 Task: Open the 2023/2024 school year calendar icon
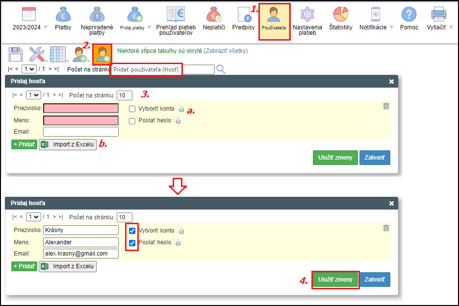point(28,14)
